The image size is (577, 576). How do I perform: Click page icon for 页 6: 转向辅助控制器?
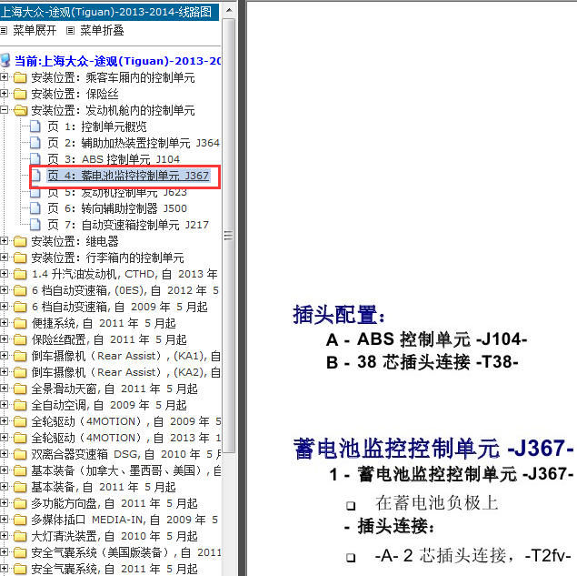35,208
